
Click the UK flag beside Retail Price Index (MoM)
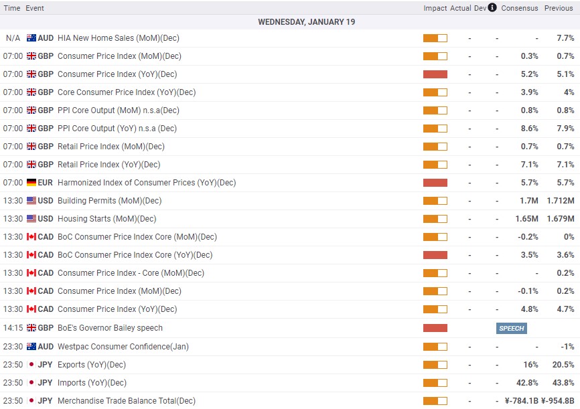coord(31,147)
